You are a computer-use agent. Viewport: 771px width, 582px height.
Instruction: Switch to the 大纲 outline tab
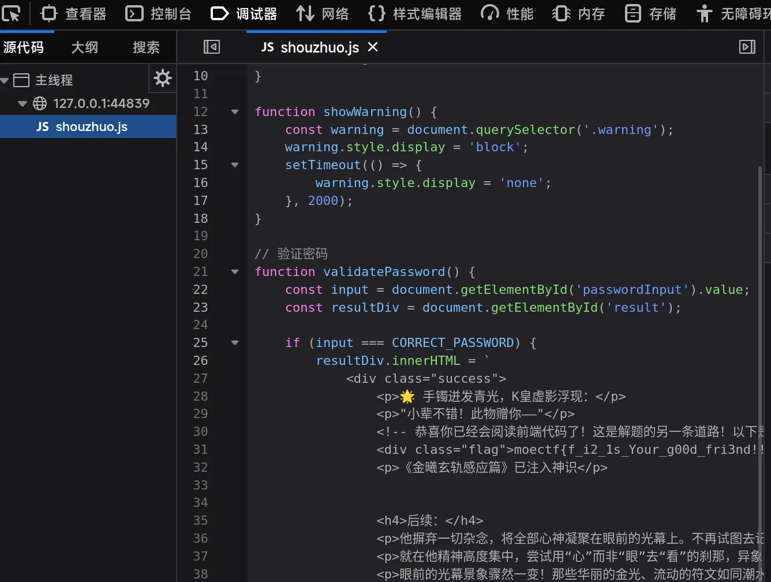[84, 47]
